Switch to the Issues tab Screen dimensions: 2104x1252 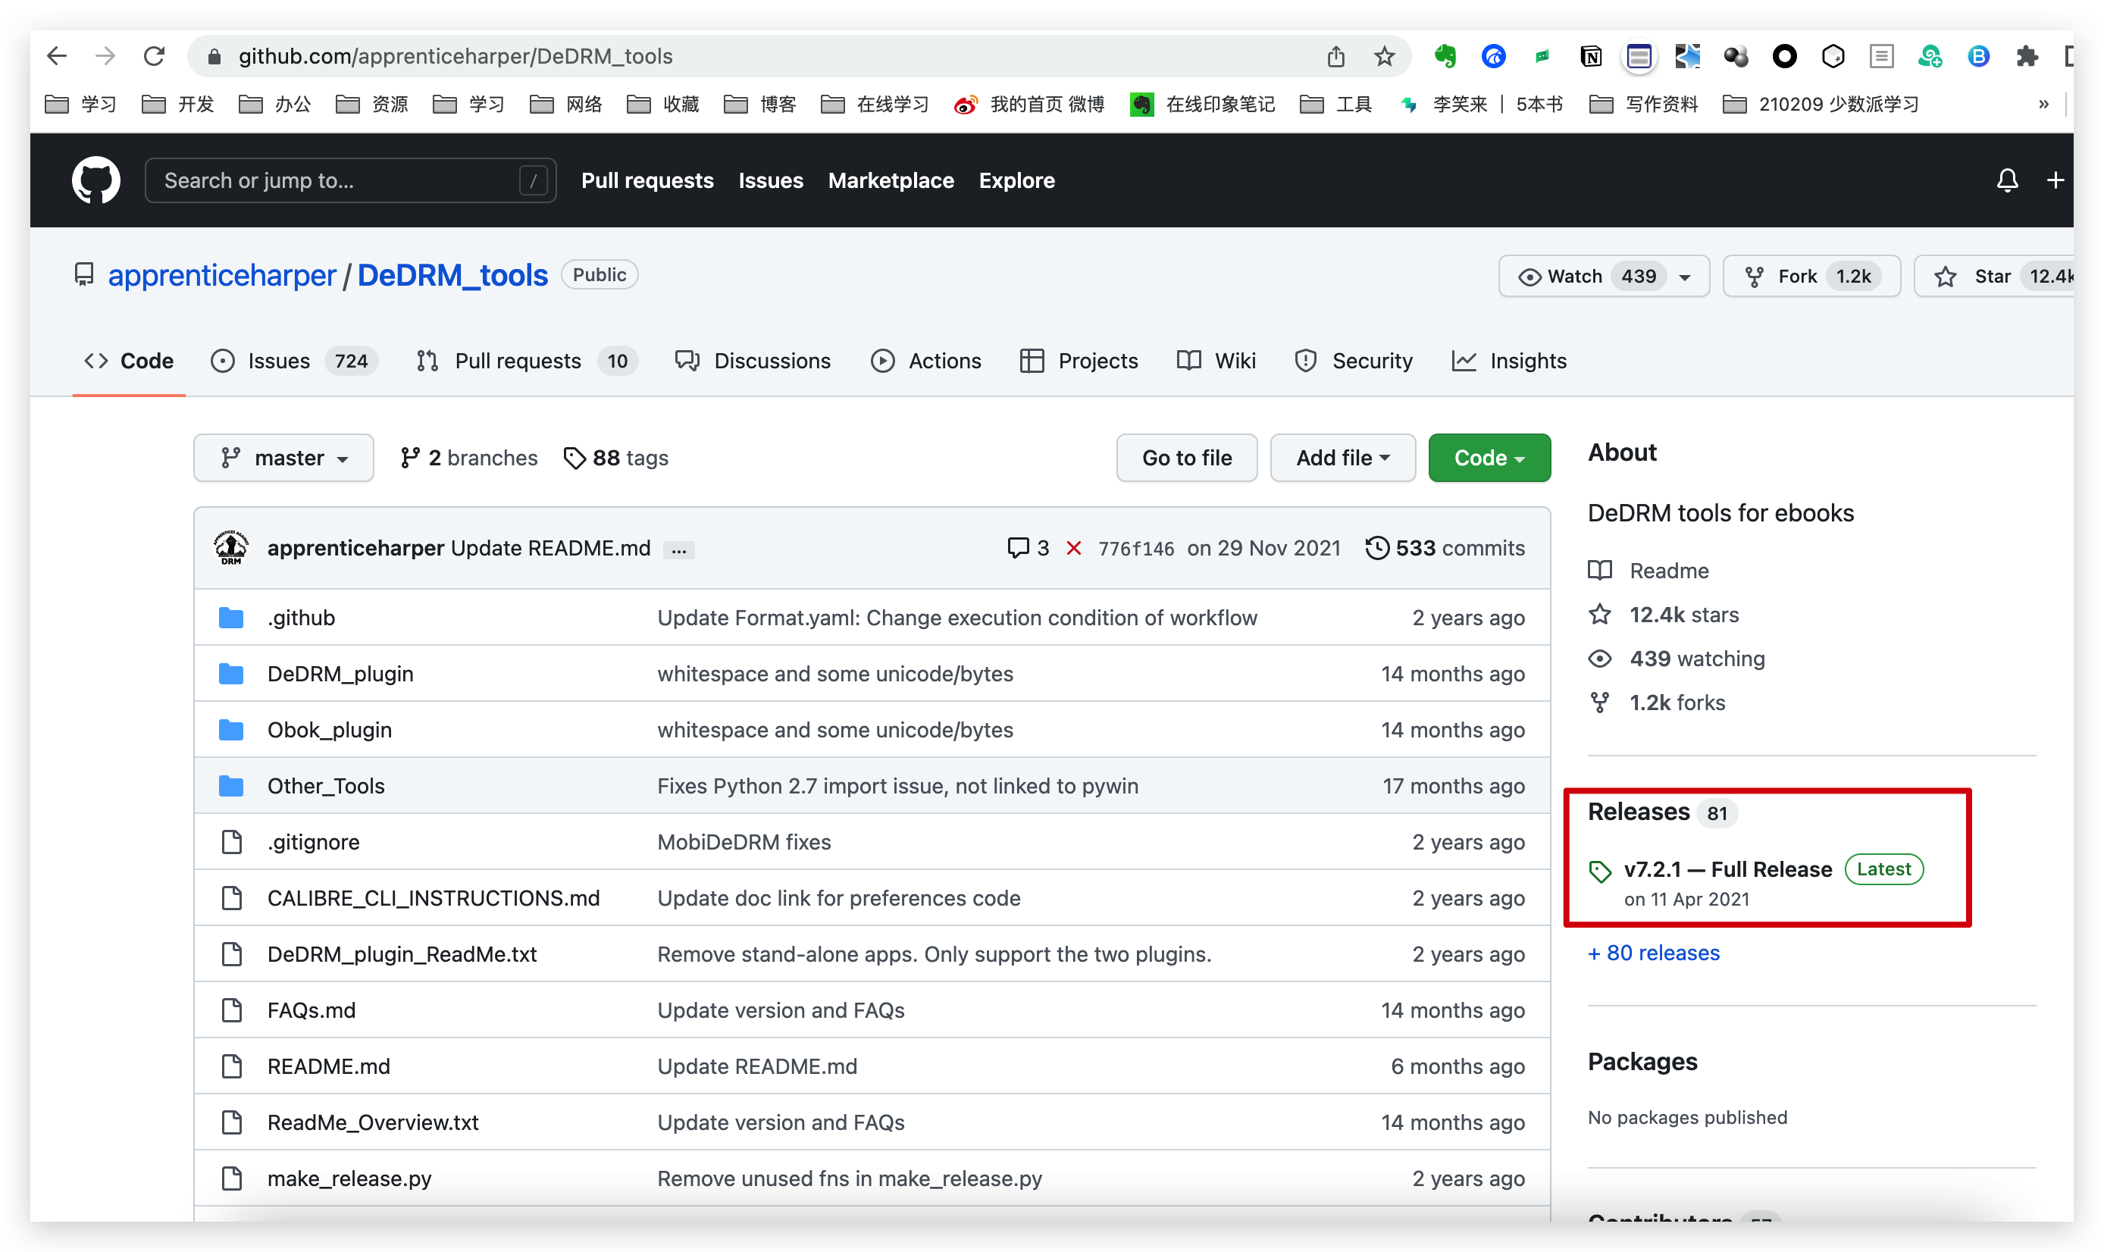coord(293,361)
